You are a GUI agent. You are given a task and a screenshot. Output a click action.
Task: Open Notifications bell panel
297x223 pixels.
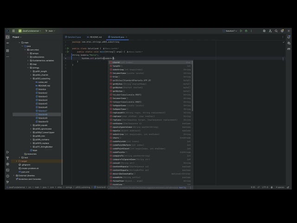click(x=289, y=37)
